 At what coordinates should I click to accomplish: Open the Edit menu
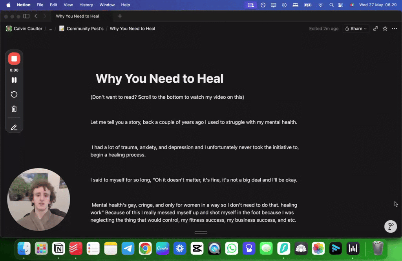click(53, 5)
